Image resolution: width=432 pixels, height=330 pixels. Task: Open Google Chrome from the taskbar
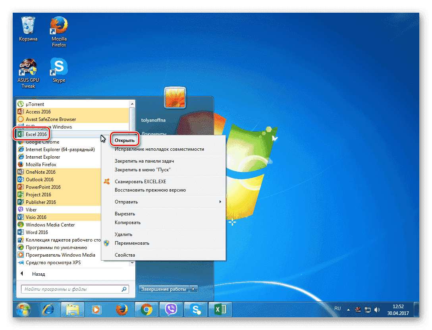point(147,309)
